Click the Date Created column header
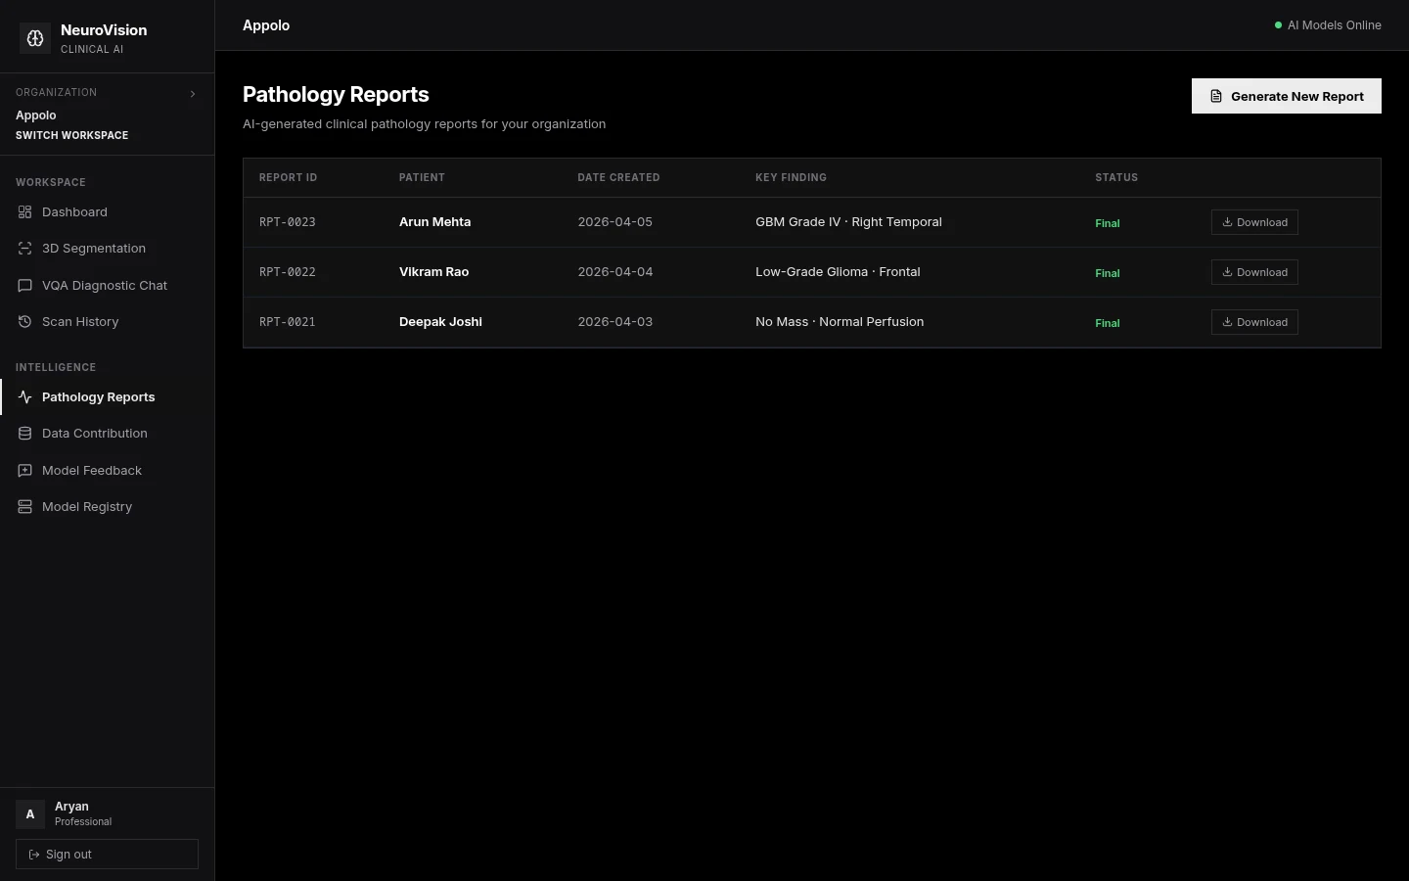 (x=618, y=177)
